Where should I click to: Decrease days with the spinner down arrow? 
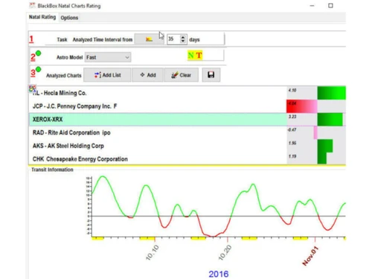(x=183, y=42)
